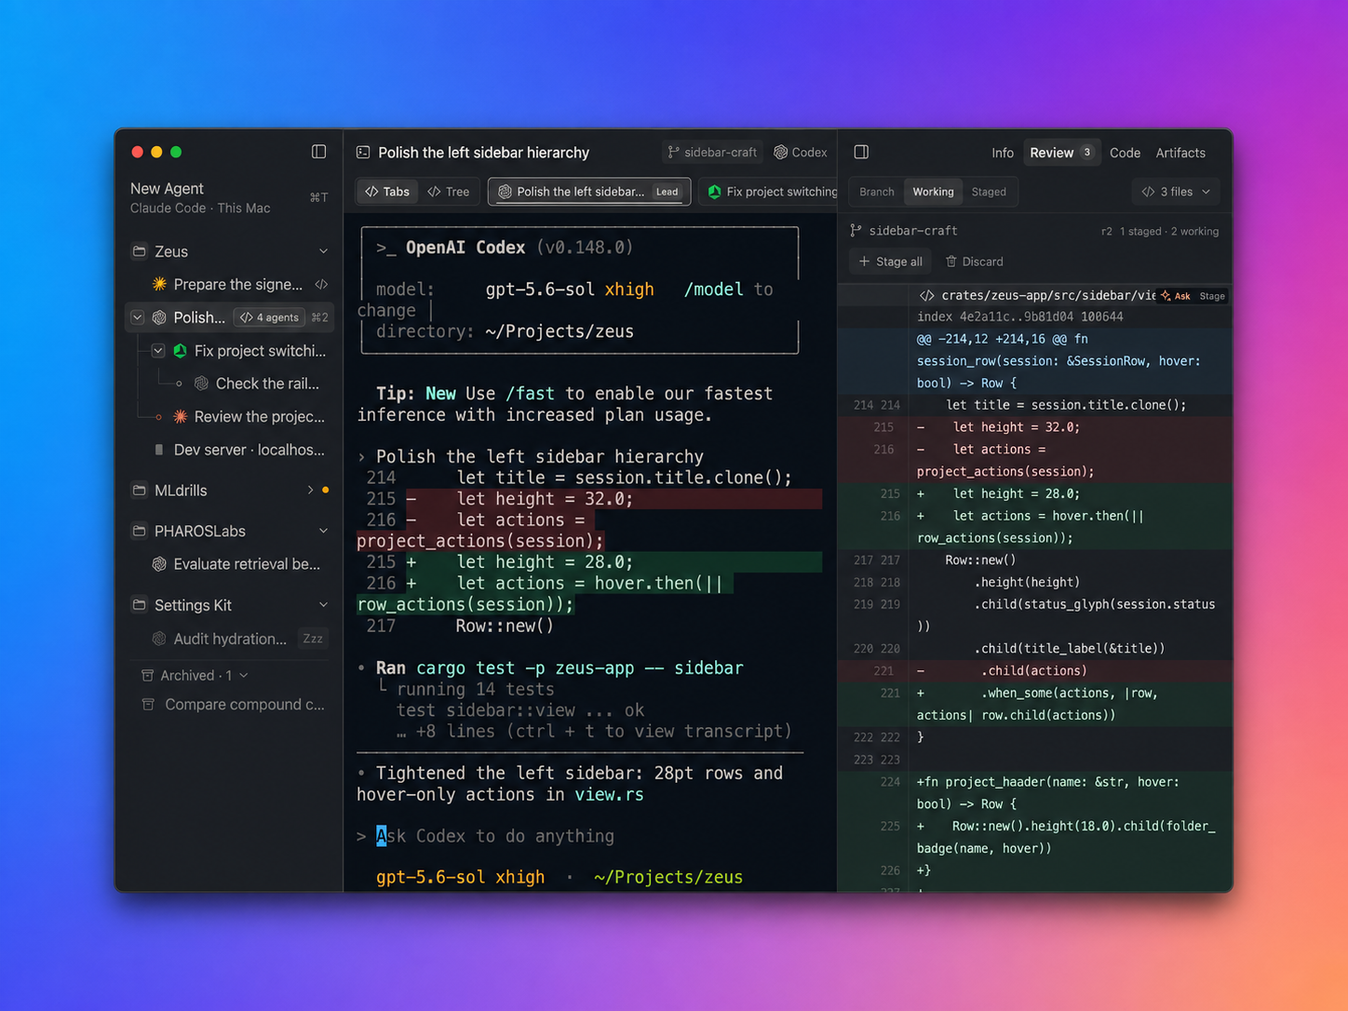Select the Fix project switching agent tab
The image size is (1348, 1011).
[x=771, y=192]
